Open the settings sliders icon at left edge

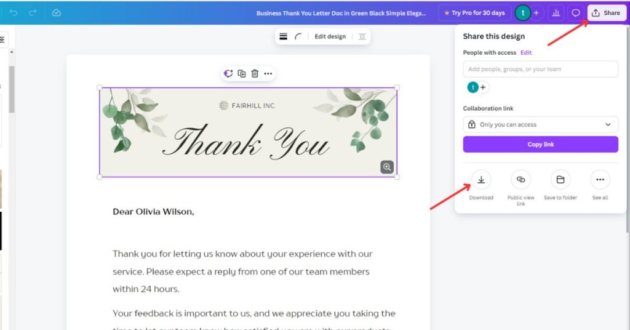[2, 39]
